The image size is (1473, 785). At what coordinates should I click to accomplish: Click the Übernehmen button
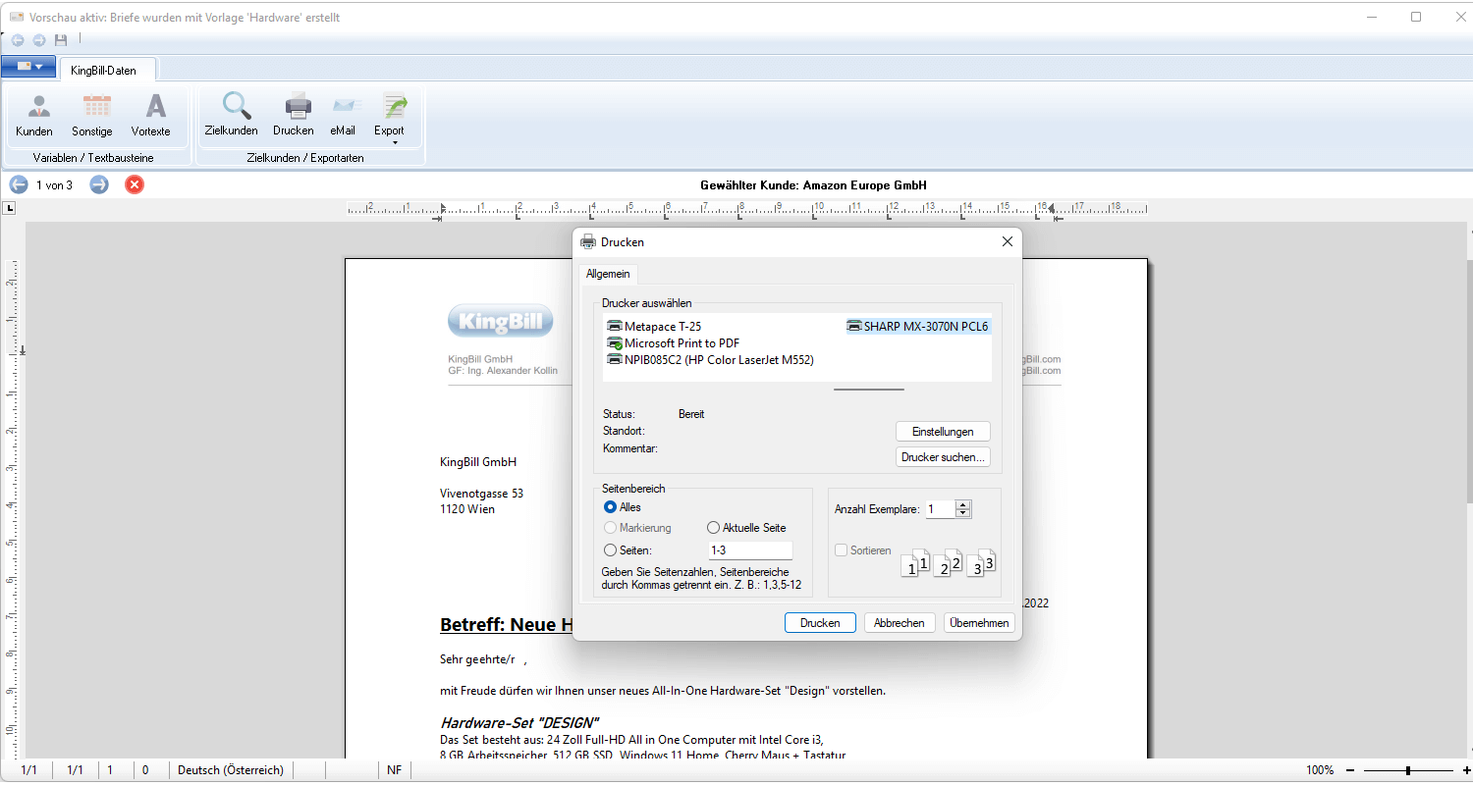tap(979, 623)
